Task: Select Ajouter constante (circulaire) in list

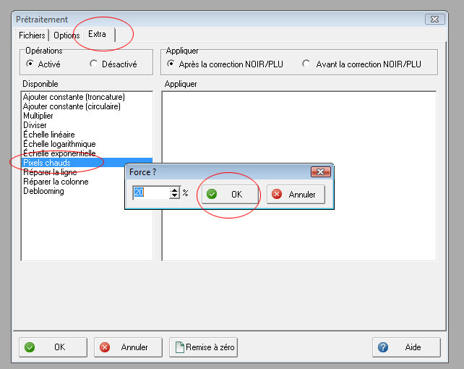Action: point(87,106)
